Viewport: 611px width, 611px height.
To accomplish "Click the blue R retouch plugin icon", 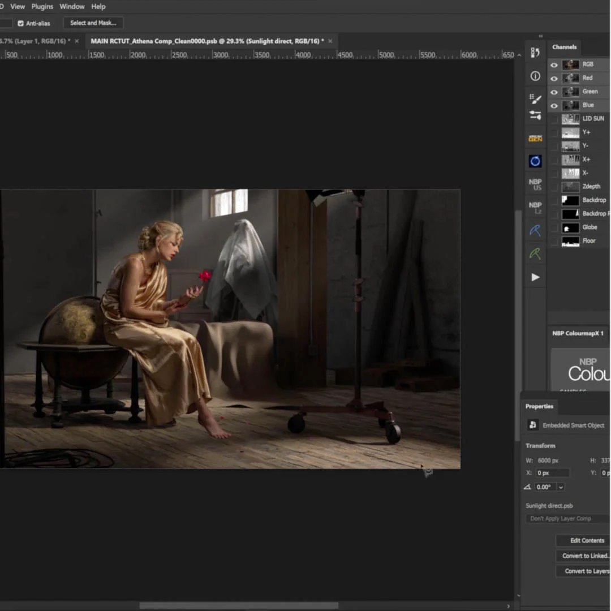I will pyautogui.click(x=535, y=230).
